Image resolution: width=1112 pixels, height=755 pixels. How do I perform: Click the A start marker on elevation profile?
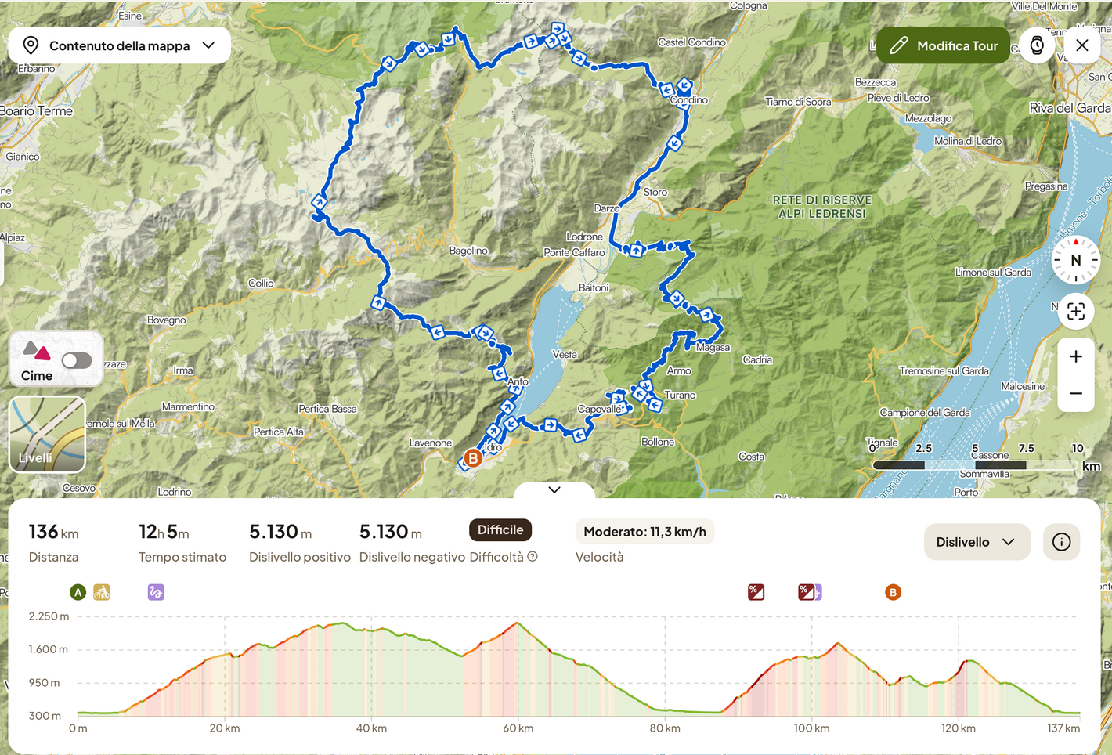point(78,592)
